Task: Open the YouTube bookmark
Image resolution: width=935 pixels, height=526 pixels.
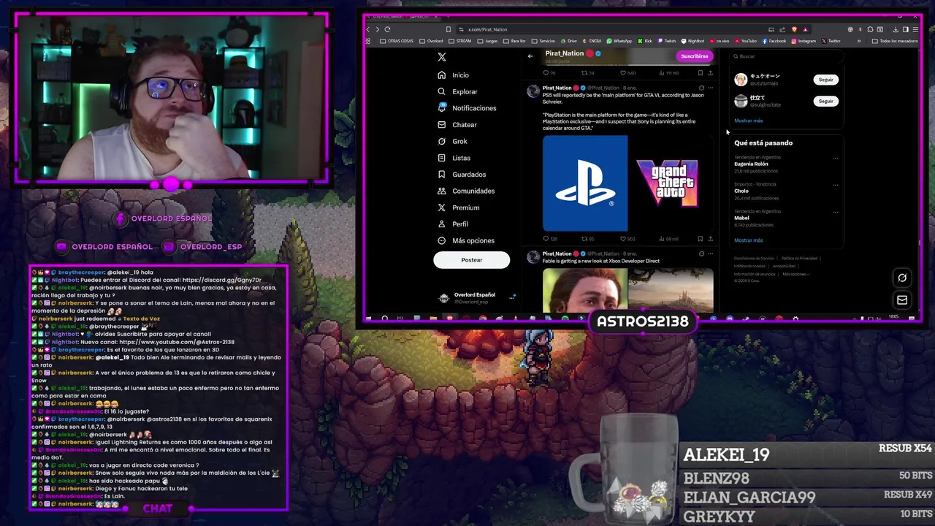Action: (745, 41)
